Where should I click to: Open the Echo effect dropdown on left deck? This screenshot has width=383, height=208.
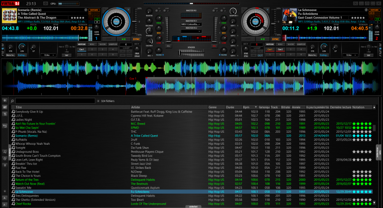coord(48,55)
